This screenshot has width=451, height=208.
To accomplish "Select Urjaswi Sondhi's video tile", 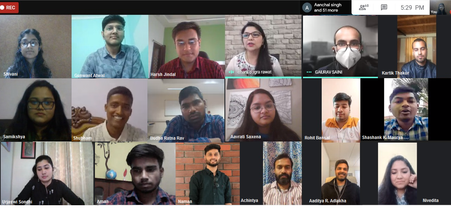I will (x=47, y=174).
